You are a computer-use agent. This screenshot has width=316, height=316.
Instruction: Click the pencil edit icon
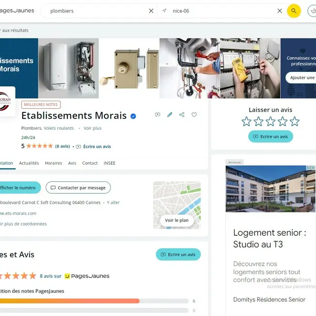pos(170,115)
